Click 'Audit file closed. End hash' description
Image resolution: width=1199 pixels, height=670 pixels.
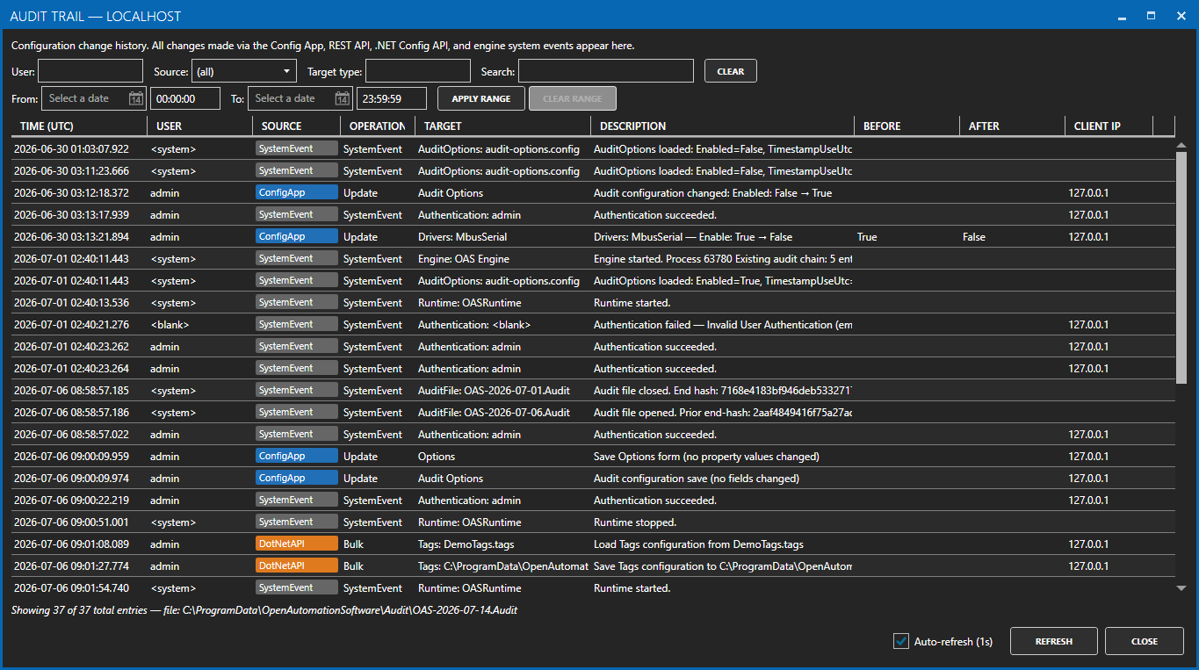click(722, 391)
